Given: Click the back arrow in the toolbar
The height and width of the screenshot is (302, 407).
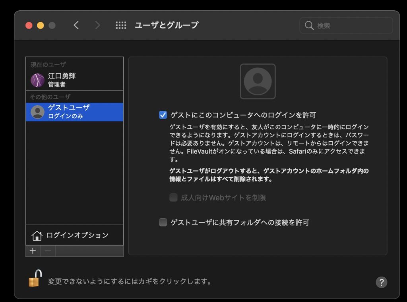Looking at the screenshot, I should tap(76, 25).
